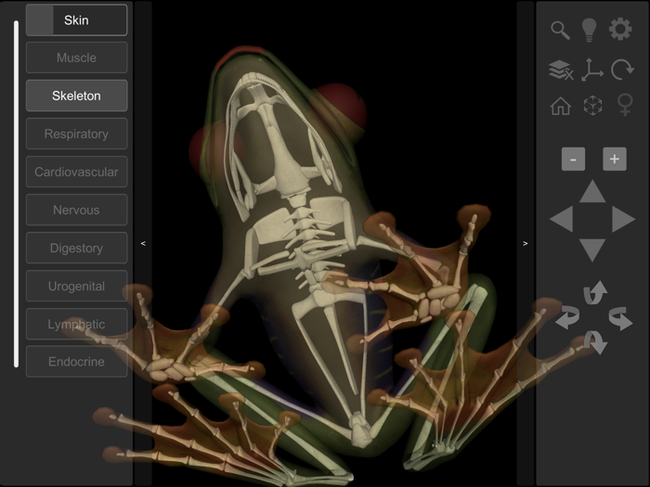Click the white vertical transparency slider

click(16, 194)
